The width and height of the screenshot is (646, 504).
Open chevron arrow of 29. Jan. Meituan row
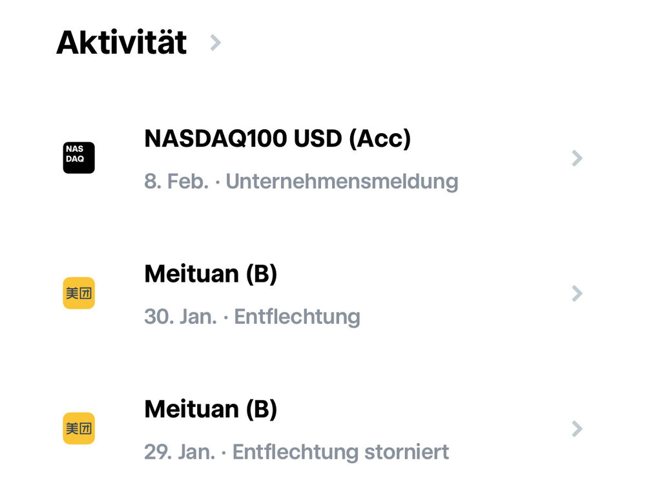(x=578, y=429)
